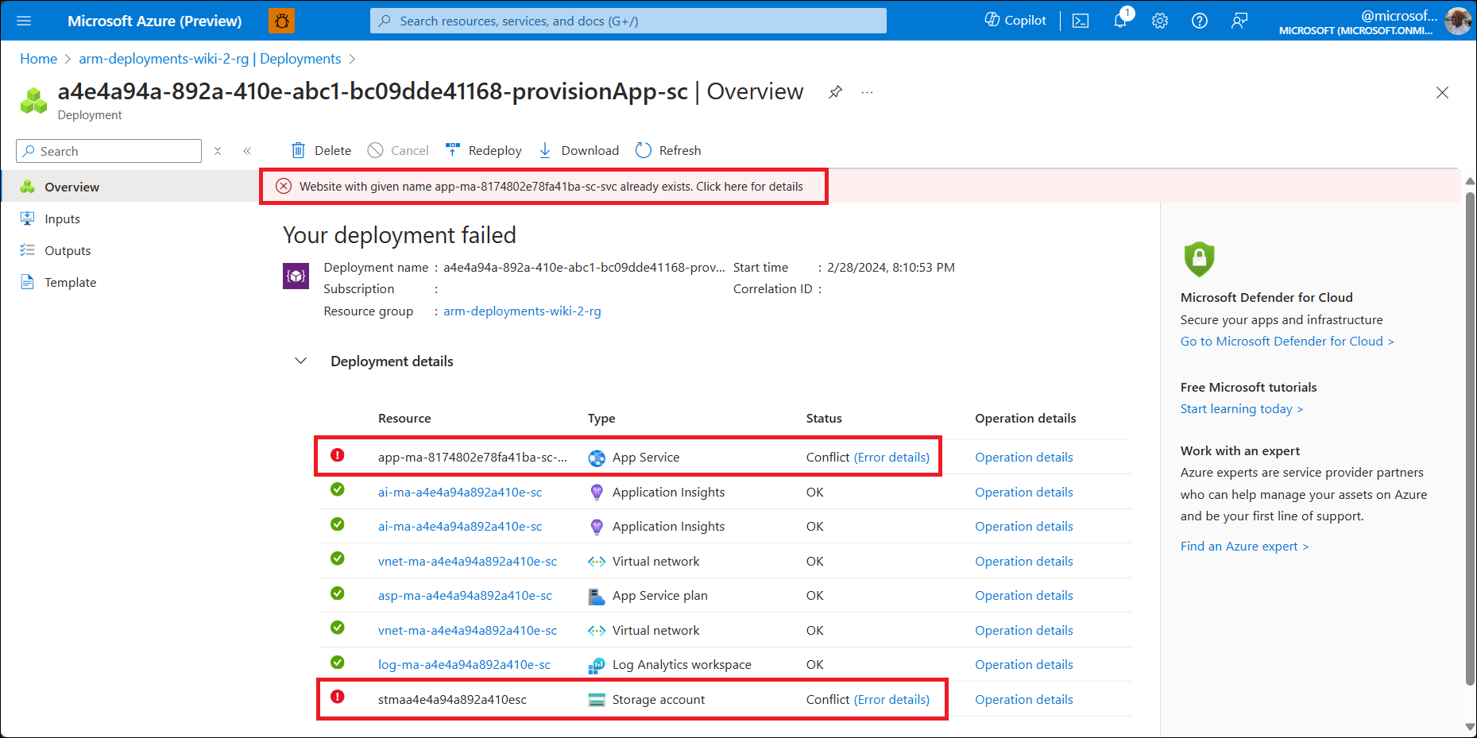Click the website already exists error banner
The width and height of the screenshot is (1477, 738).
[x=551, y=187]
